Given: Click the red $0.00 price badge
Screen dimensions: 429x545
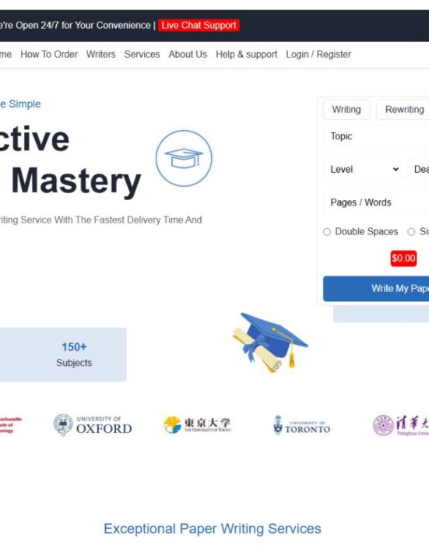Looking at the screenshot, I should point(403,258).
